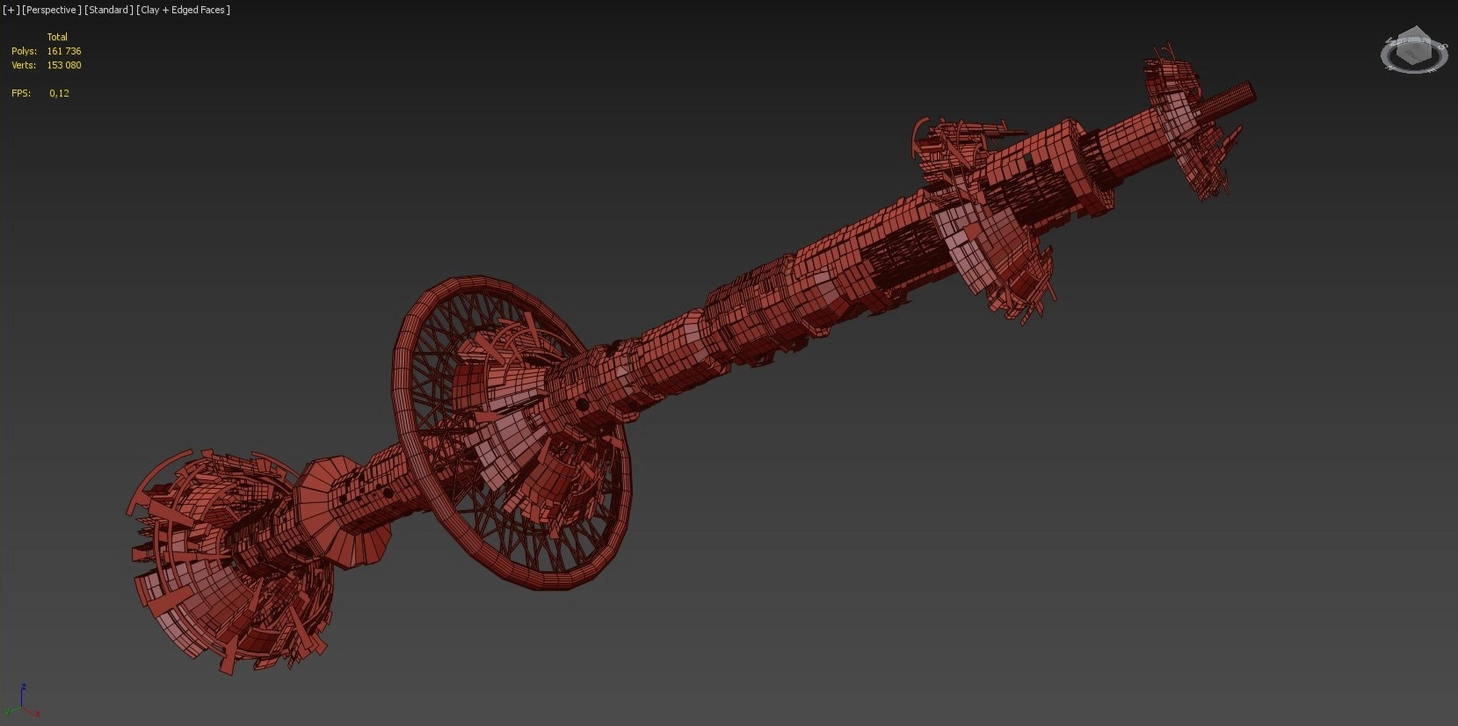Click the ViewCube cube in the corner

click(x=1413, y=48)
